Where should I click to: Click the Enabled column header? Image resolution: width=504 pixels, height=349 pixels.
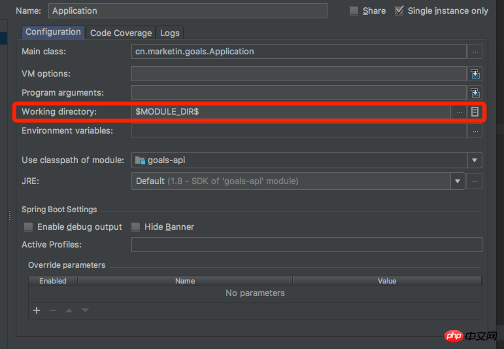coord(53,281)
